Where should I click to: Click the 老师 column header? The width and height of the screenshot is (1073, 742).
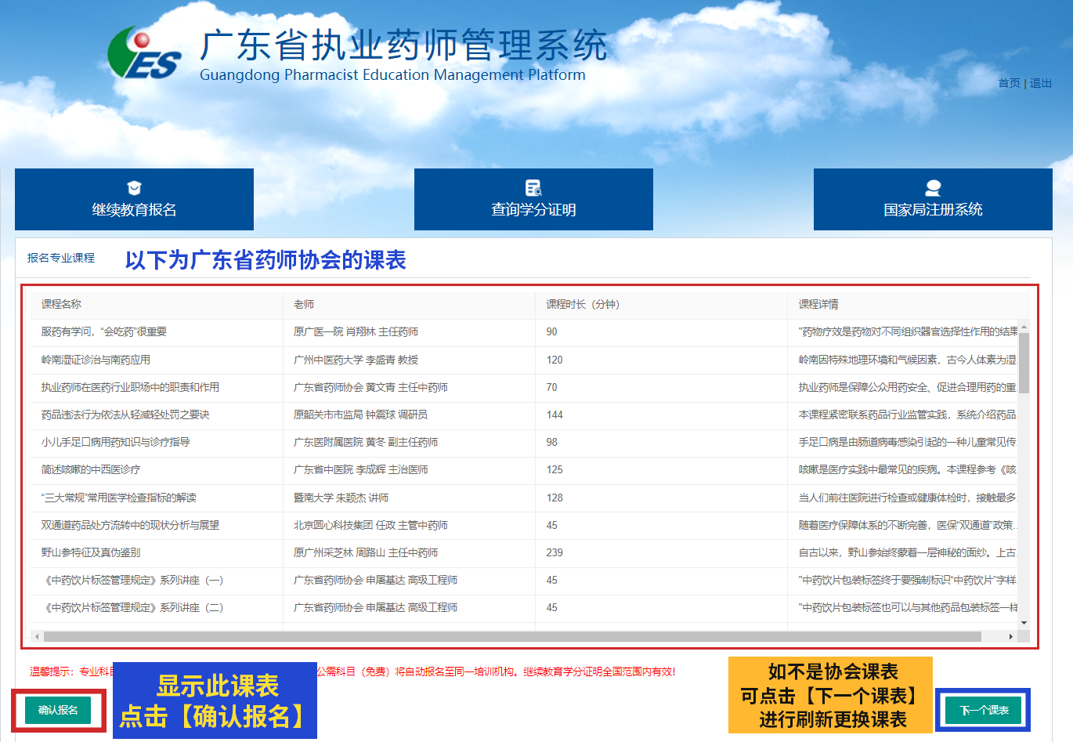(304, 304)
